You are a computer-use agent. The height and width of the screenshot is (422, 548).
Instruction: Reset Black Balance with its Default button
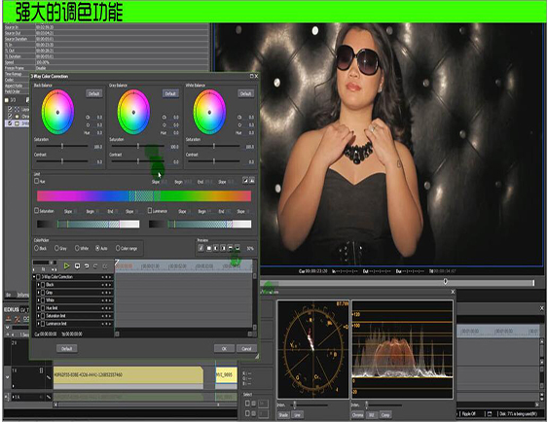pyautogui.click(x=94, y=93)
